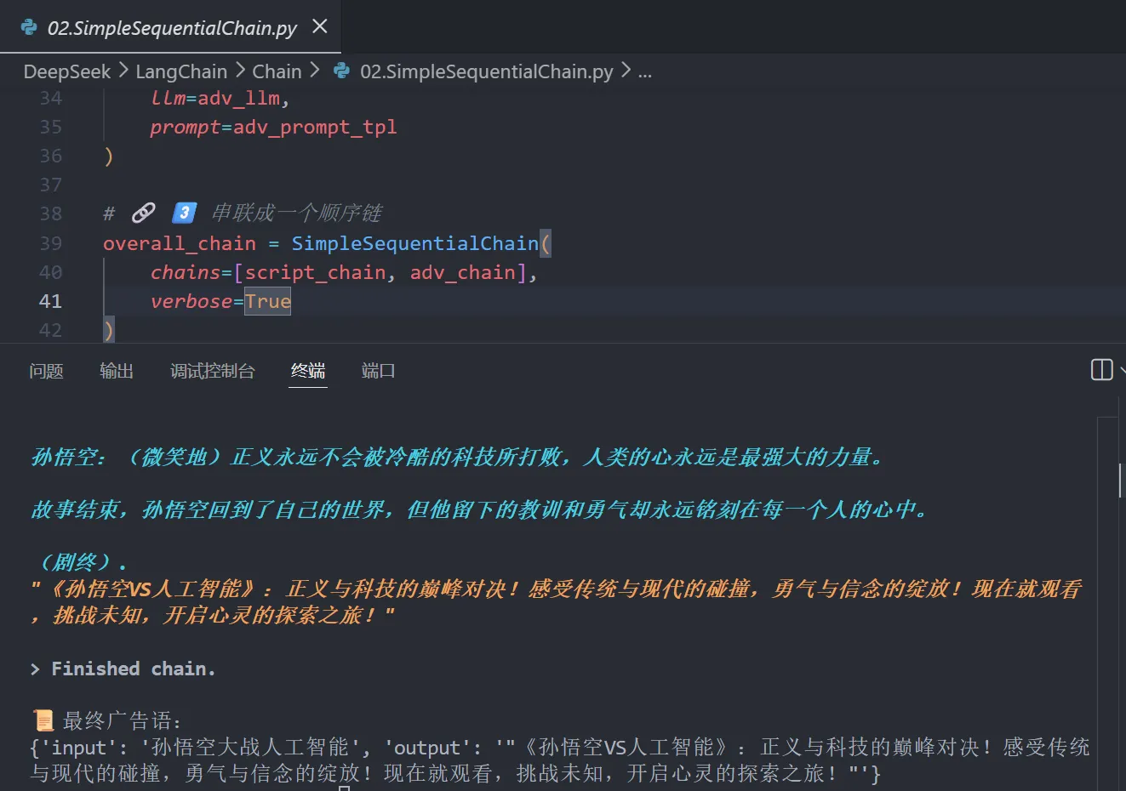Open the LangChain breadcrumb folder
The image size is (1126, 791).
coord(181,71)
